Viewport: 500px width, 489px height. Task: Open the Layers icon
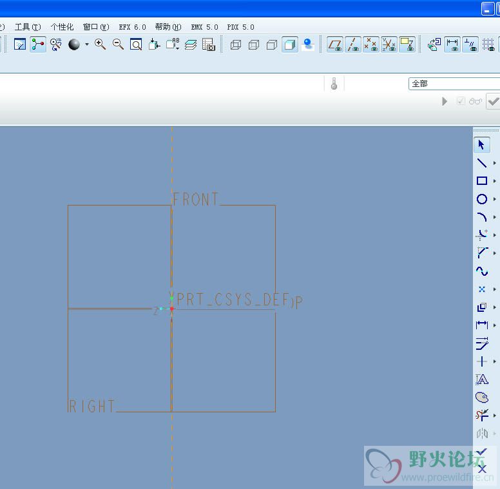pos(191,44)
